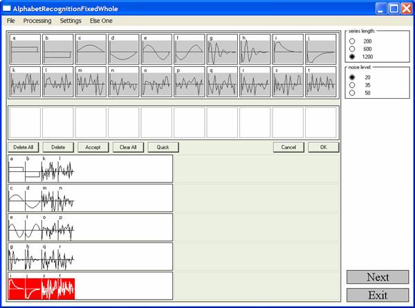Select noisy waveform tile l
This screenshot has height=308, width=415.
click(58, 81)
